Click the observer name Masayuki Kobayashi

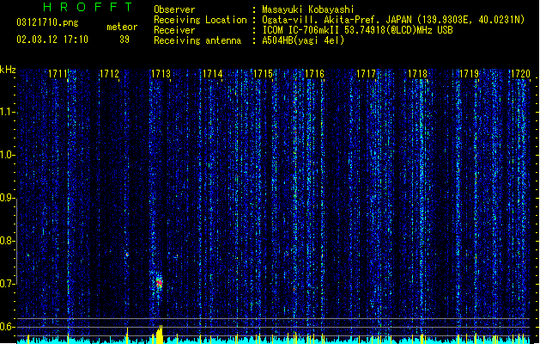click(308, 9)
